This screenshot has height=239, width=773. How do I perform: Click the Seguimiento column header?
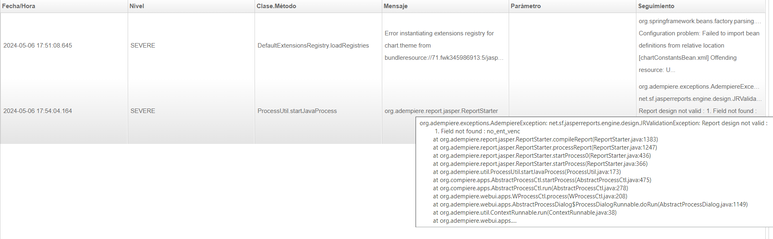coord(656,6)
